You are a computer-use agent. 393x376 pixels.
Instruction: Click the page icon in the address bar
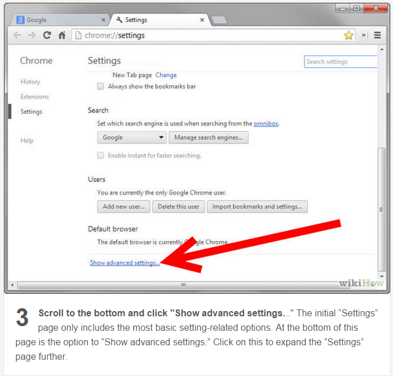click(x=78, y=35)
